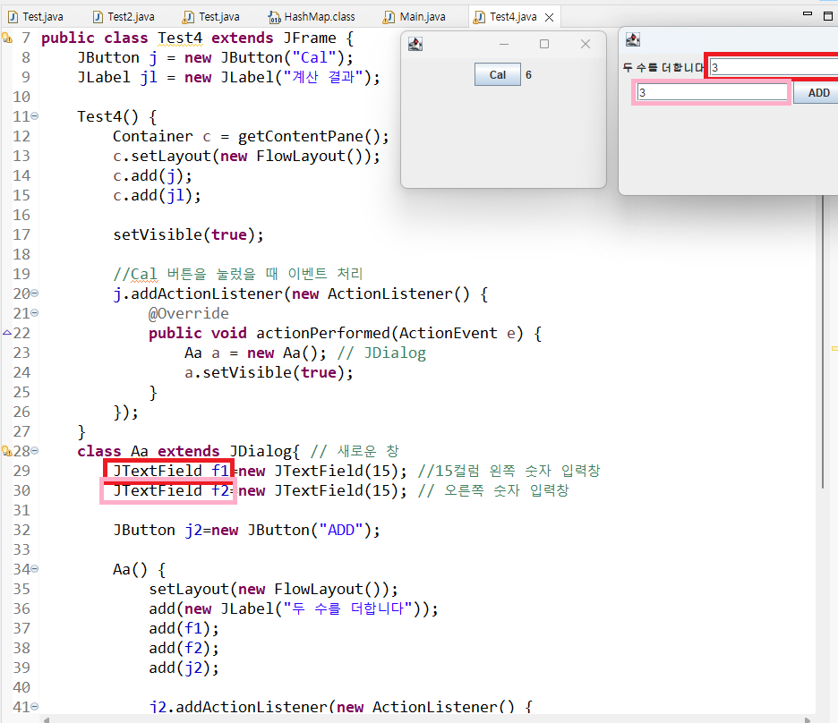Click the '// JDialog' comment on line 23
838x723 pixels.
381,353
